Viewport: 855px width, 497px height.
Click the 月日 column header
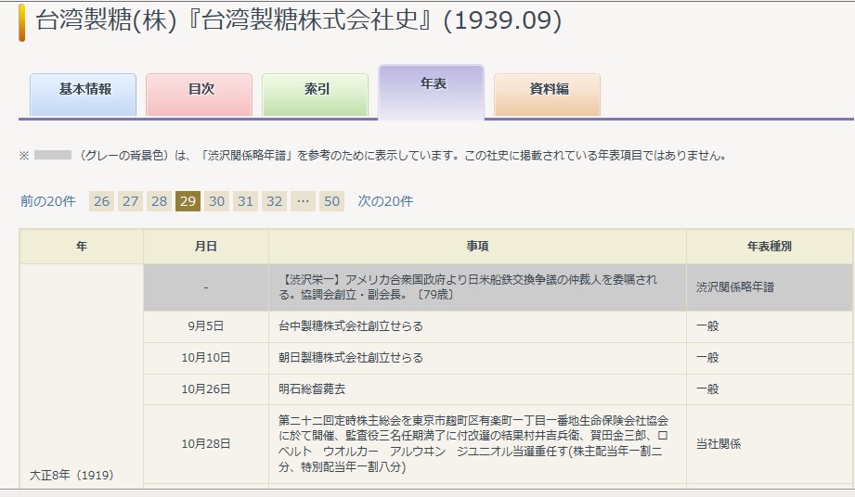pos(206,247)
